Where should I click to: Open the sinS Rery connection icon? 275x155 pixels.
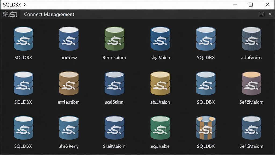click(69, 128)
